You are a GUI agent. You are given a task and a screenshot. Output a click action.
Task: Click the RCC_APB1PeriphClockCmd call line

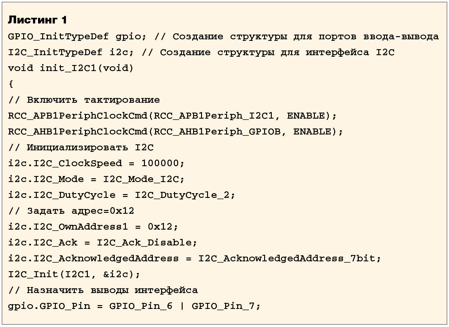click(172, 116)
